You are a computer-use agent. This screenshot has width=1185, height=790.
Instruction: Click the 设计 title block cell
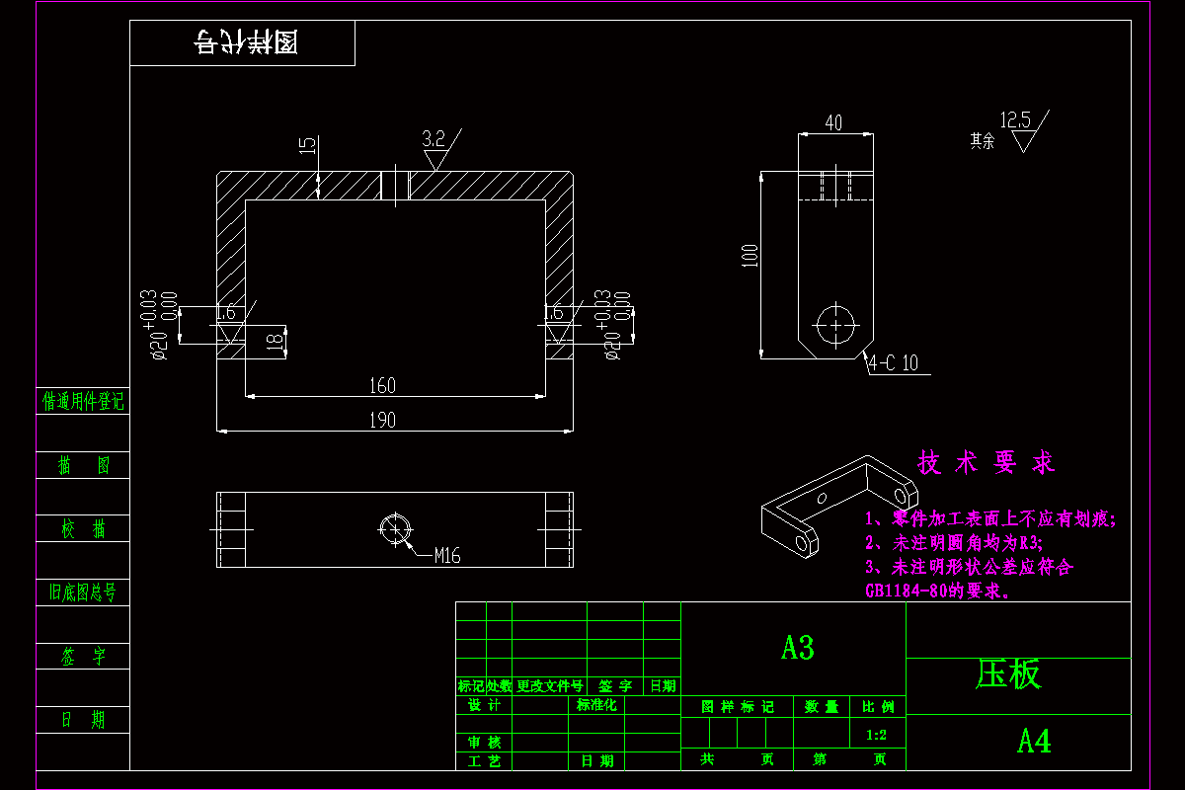coord(484,705)
